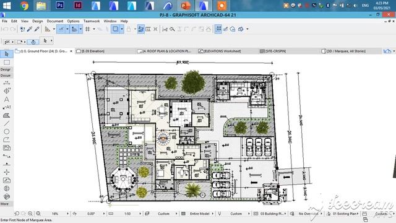Collapse the Document toolbox section
Viewport: 396px width, 223px height.
click(x=6, y=76)
